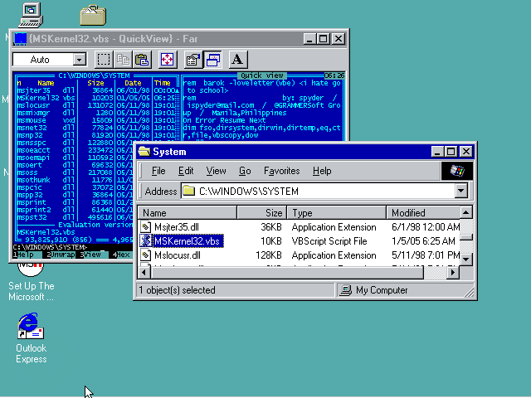Image resolution: width=531 pixels, height=398 pixels.
Task: Click mslocusr row in Far panel
Action: pos(97,105)
